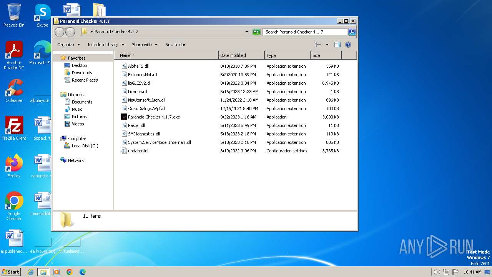Viewport: 492px width, 277px height.
Task: Open the Help question mark icon
Action: click(348, 45)
